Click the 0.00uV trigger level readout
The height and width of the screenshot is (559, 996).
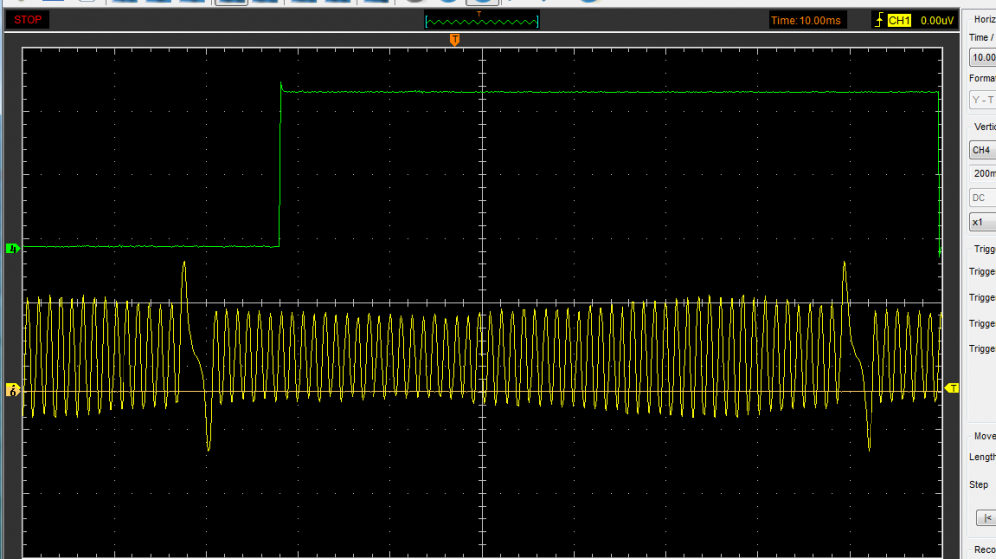pyautogui.click(x=937, y=20)
